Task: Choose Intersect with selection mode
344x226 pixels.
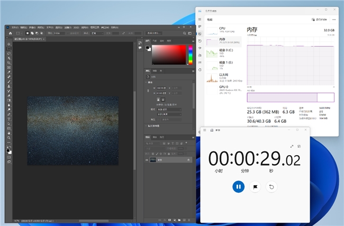Action: 41,33
